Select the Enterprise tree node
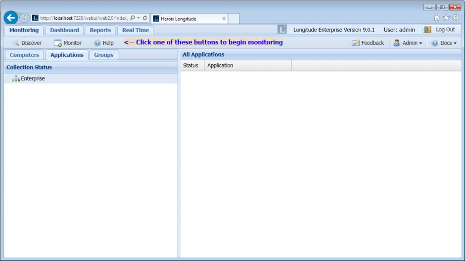The image size is (465, 261). (x=91, y=79)
